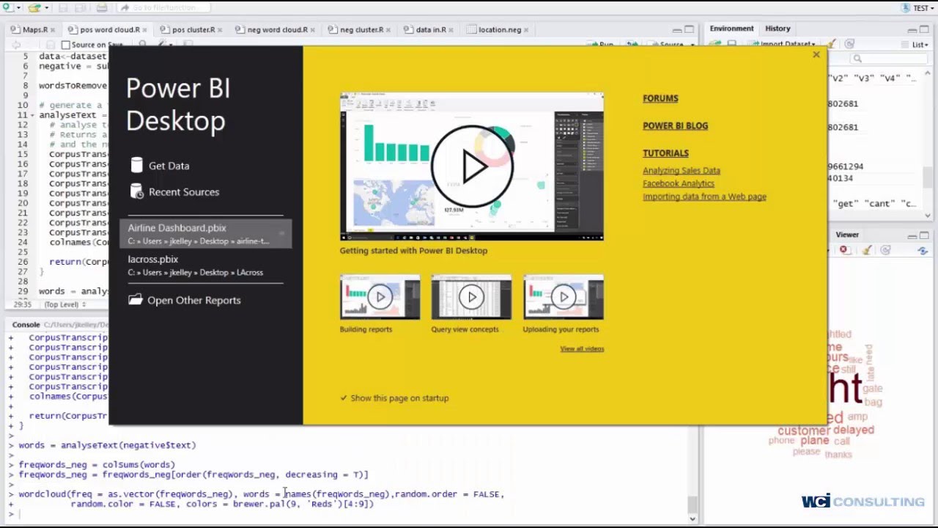Switch to the pos cluster.R tab
The width and height of the screenshot is (938, 528).
[x=191, y=30]
